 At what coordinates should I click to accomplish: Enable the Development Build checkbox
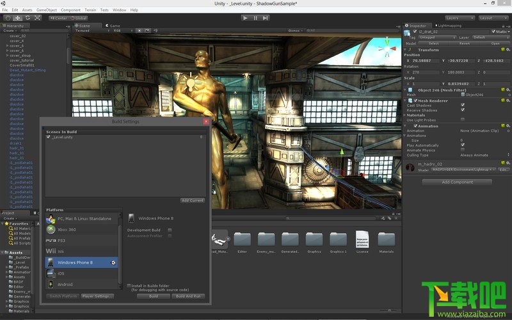170,230
